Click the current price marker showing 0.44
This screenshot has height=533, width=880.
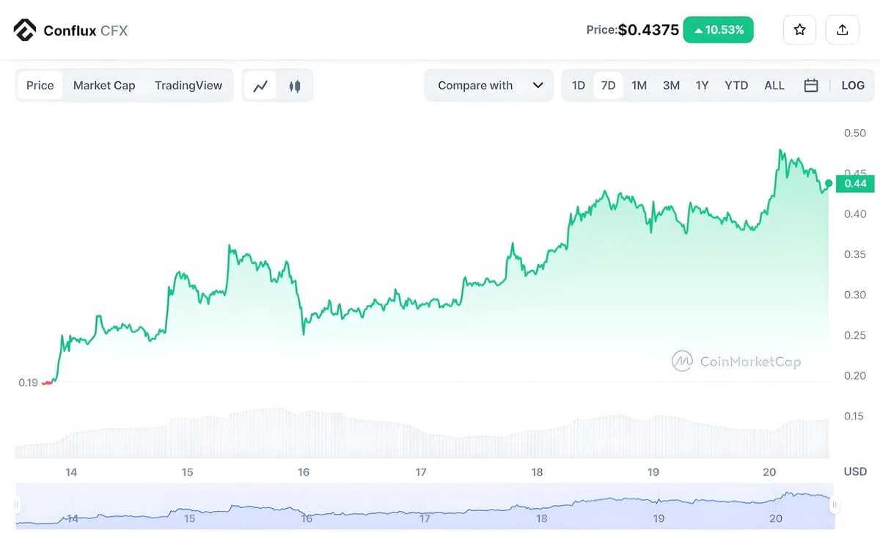pos(855,184)
